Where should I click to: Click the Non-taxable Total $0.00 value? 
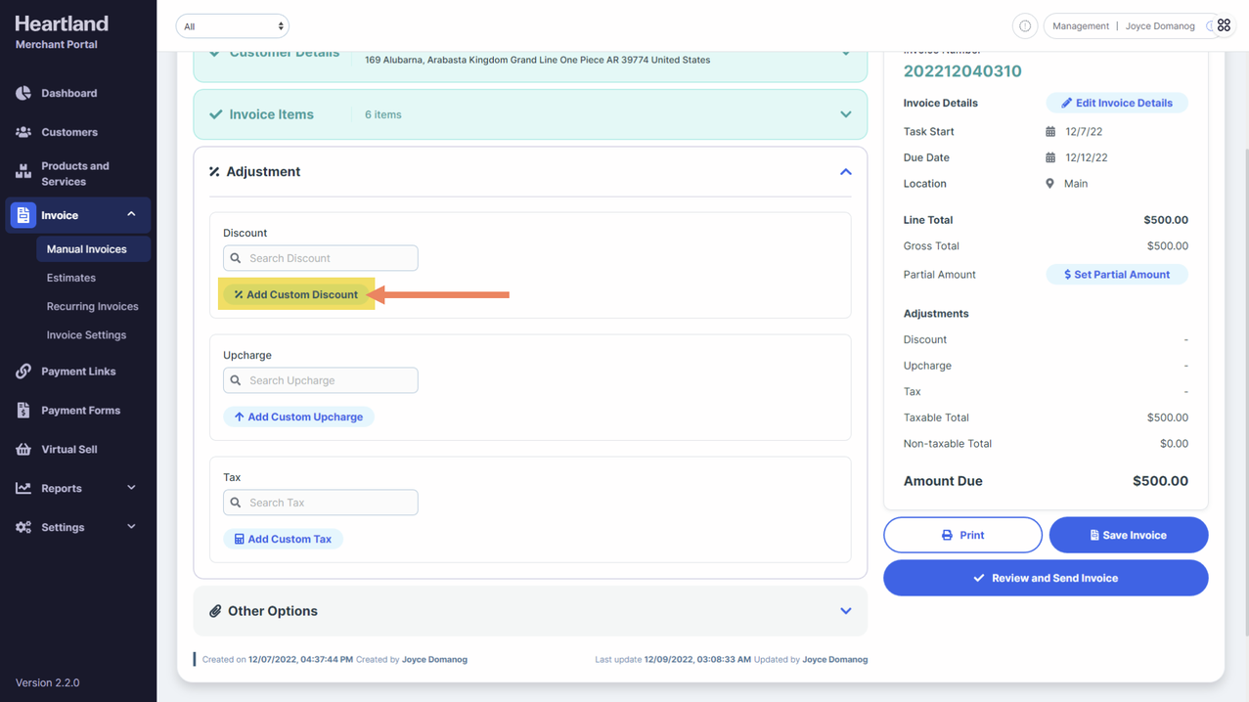coord(1174,444)
